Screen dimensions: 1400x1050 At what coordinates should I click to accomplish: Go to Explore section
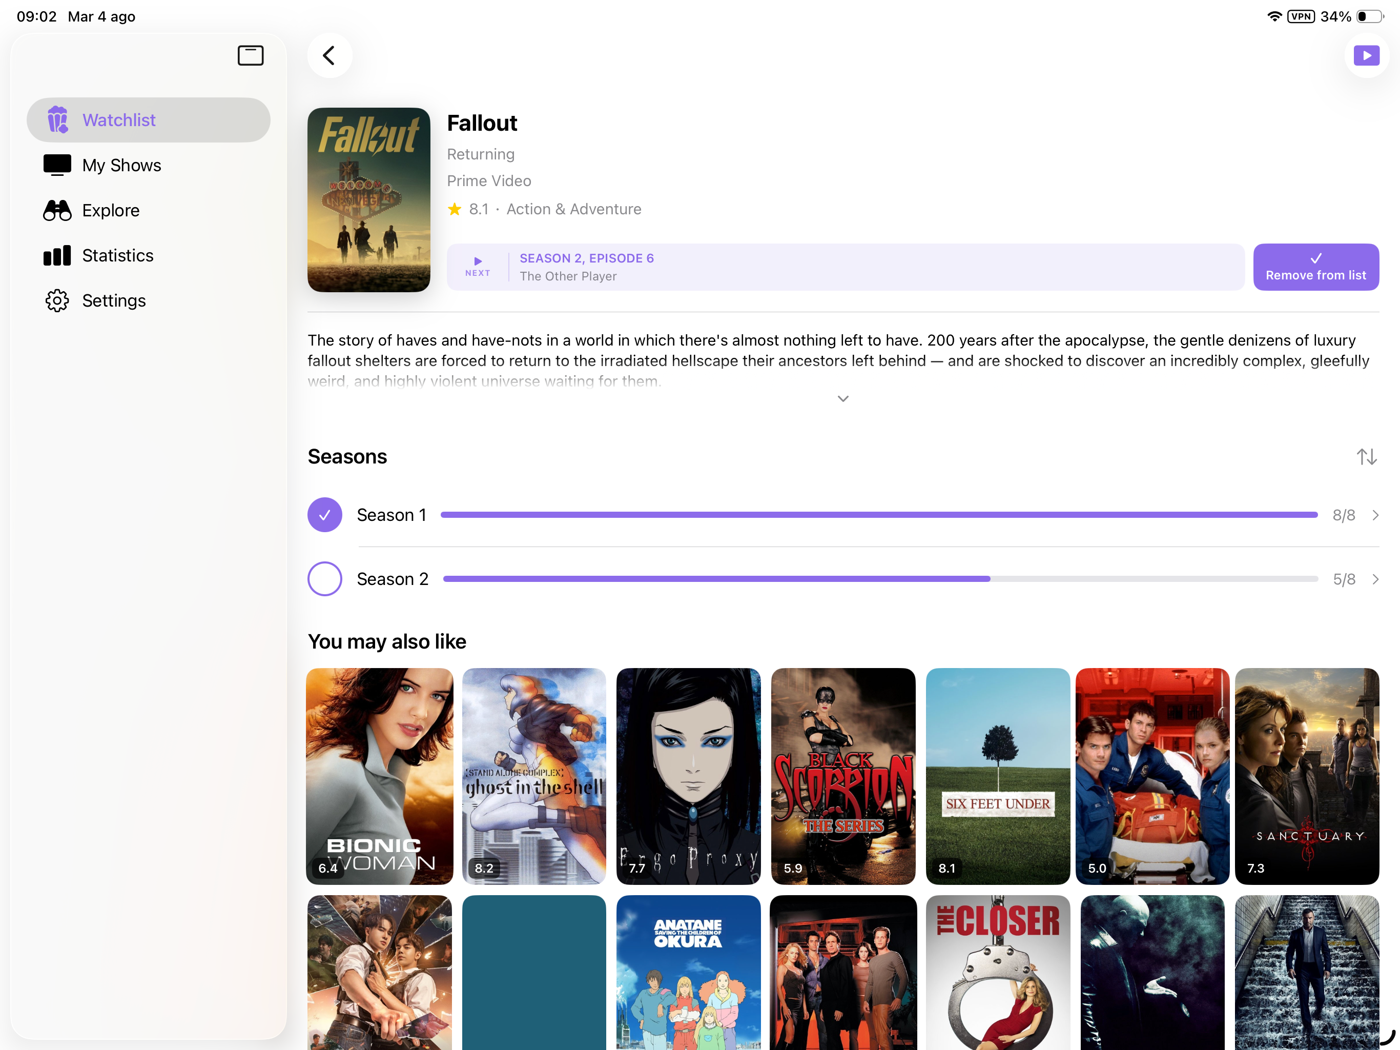[x=149, y=210]
